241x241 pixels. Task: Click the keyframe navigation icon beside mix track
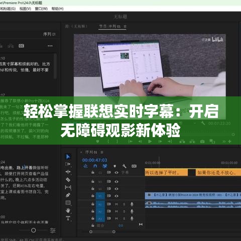pyautogui.click(x=141, y=224)
